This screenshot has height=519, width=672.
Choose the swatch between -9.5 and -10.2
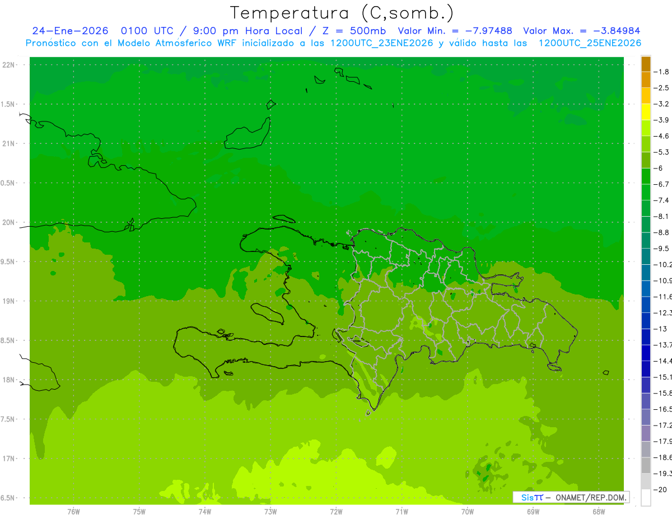click(646, 256)
